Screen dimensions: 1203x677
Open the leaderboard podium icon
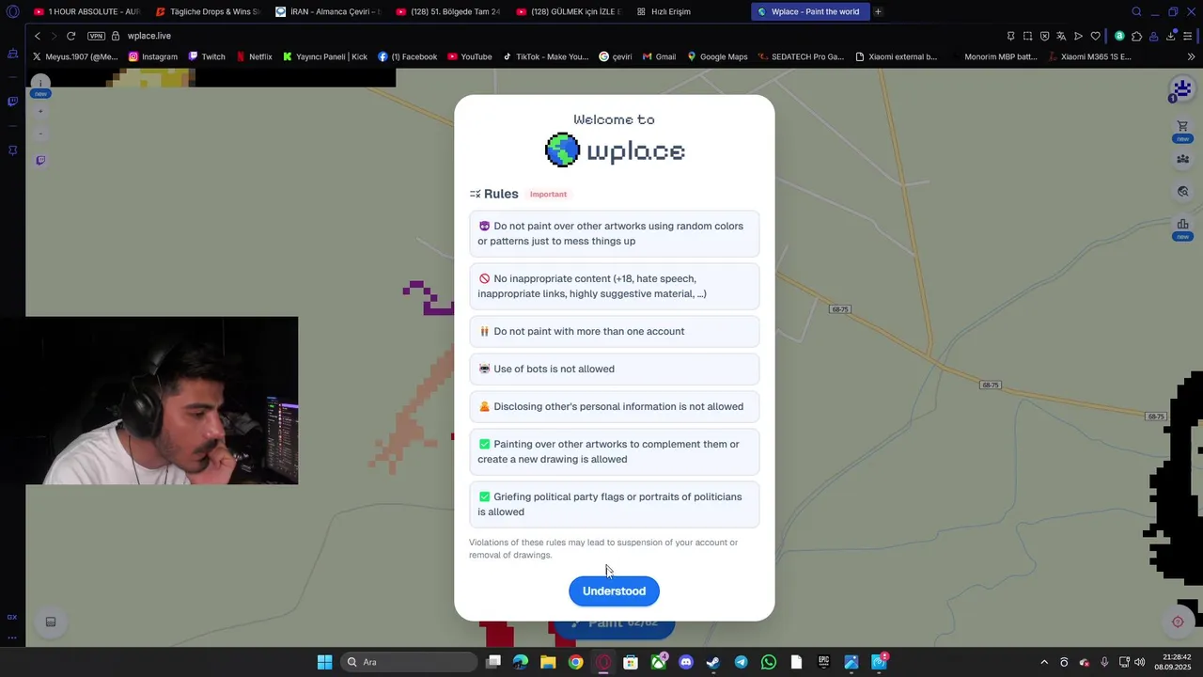coord(1182,224)
